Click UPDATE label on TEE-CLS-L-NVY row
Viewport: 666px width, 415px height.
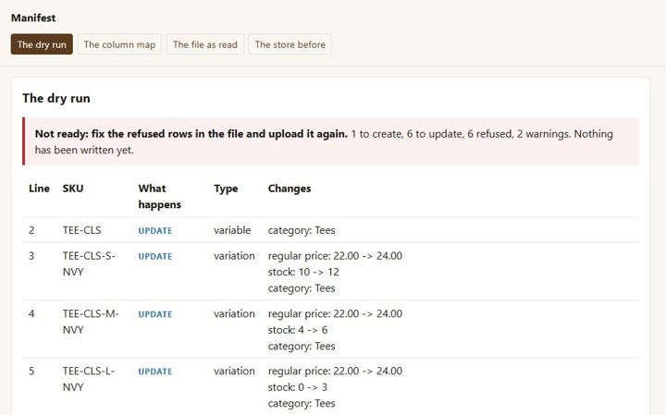155,372
